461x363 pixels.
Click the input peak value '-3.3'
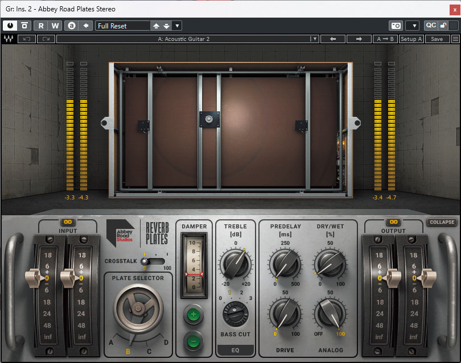click(x=69, y=198)
